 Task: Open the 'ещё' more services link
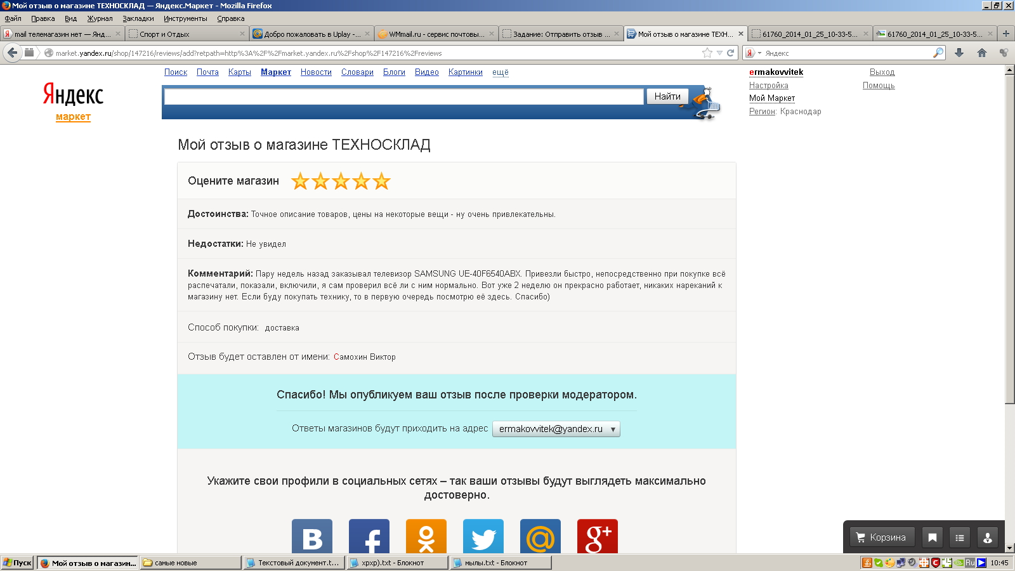point(501,72)
